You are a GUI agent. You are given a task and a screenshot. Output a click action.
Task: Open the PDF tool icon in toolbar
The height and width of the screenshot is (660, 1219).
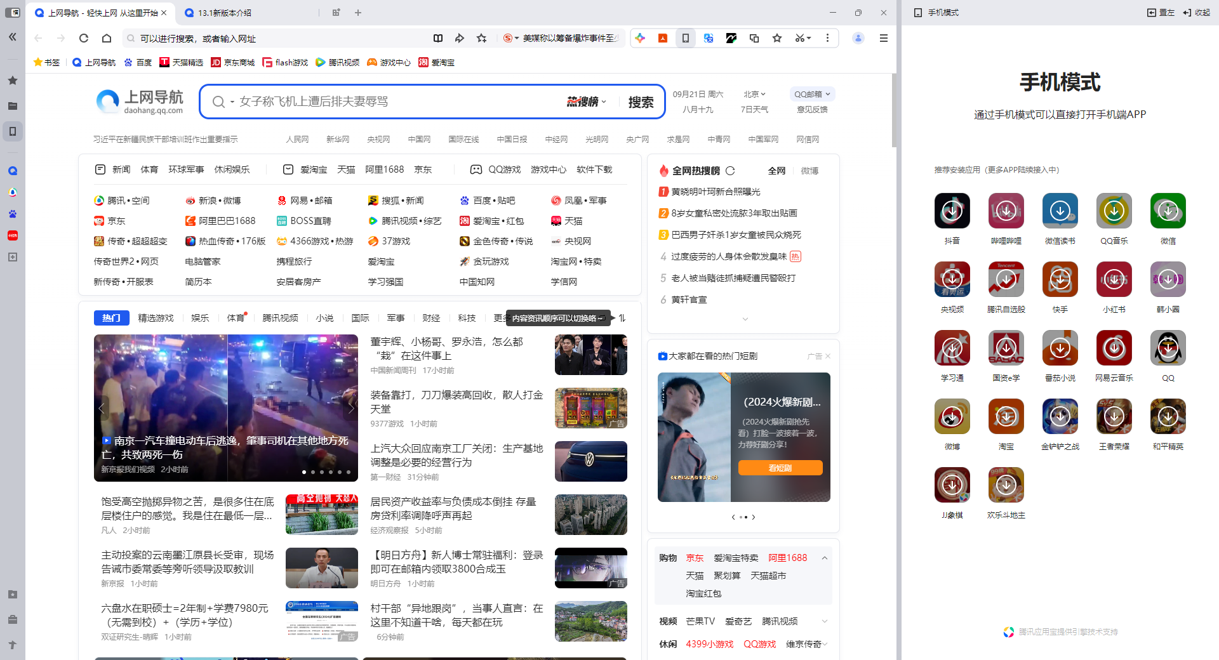pos(663,38)
